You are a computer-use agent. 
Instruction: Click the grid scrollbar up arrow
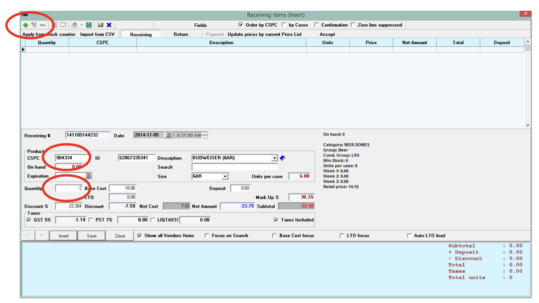point(528,41)
